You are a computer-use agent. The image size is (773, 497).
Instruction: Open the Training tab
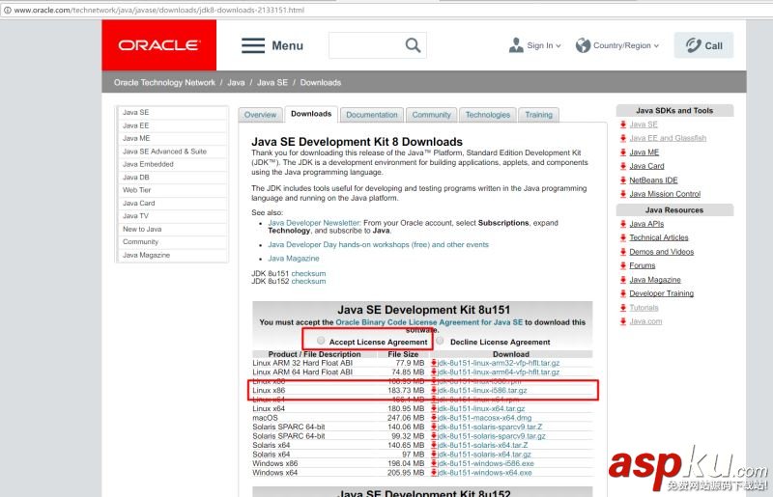(538, 115)
